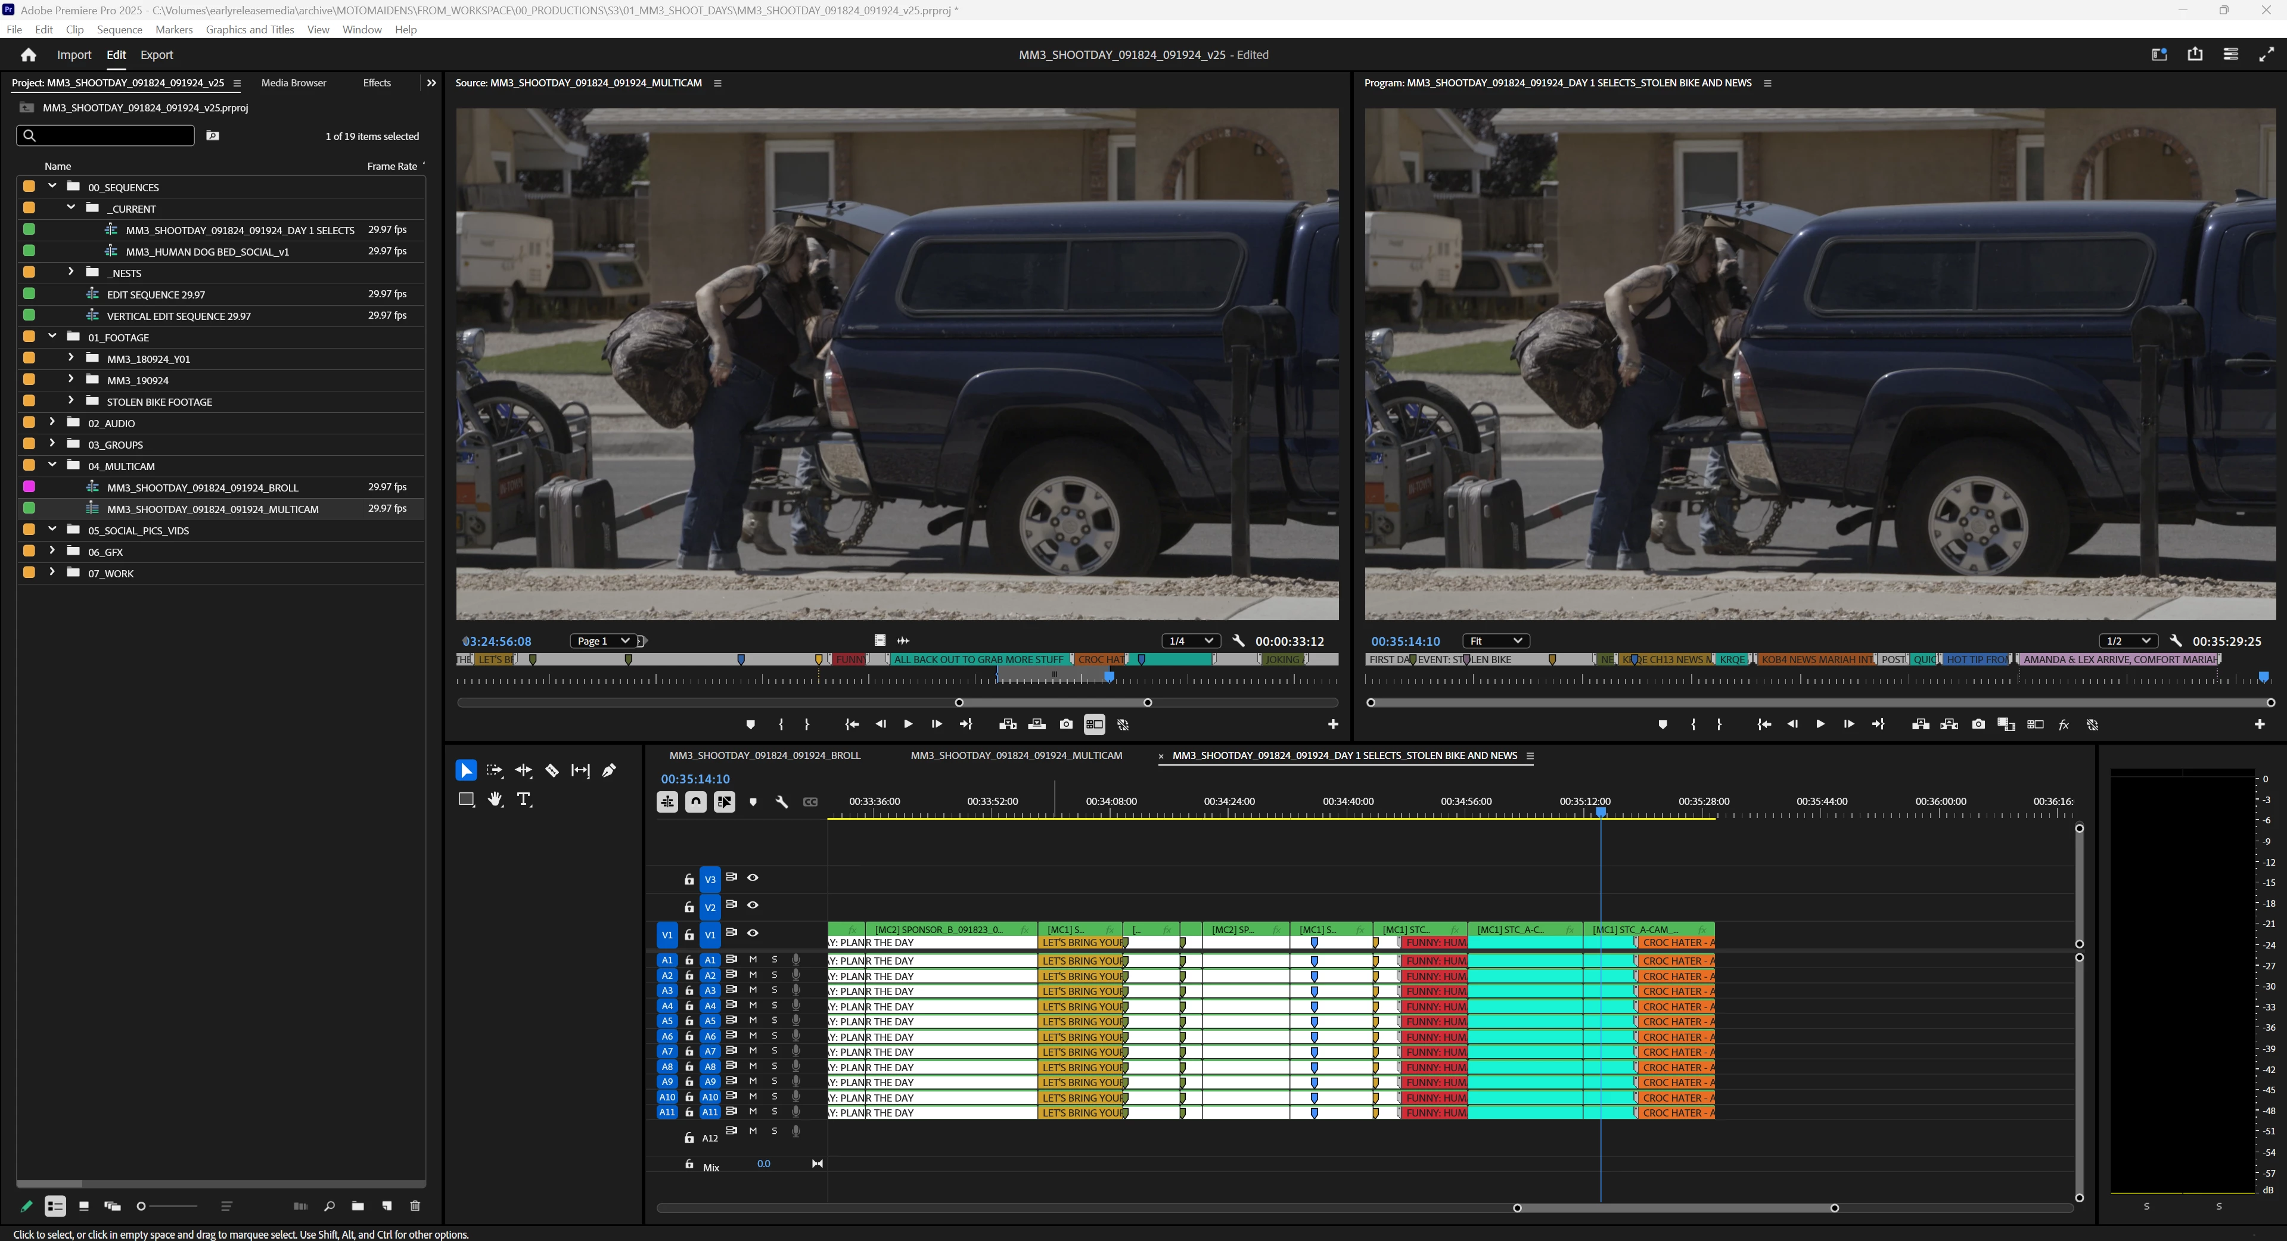Image resolution: width=2287 pixels, height=1241 pixels.
Task: Adjust the project panel thumbnail zoom slider
Action: pos(142,1205)
